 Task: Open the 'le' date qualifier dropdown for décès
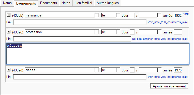coord(118,70)
